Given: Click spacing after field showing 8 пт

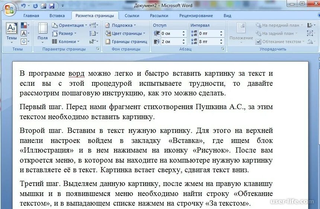Looking at the screenshot, I should click(209, 42).
